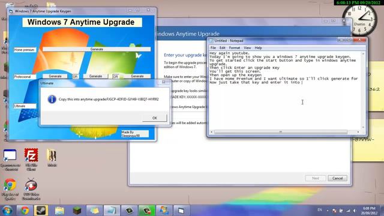The height and width of the screenshot is (216, 384).
Task: Click the last Generate in Professional row
Action: (137, 76)
